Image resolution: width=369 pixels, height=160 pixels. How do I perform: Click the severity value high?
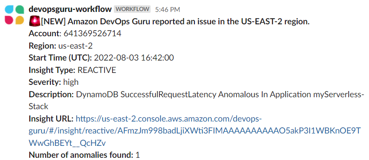(71, 82)
